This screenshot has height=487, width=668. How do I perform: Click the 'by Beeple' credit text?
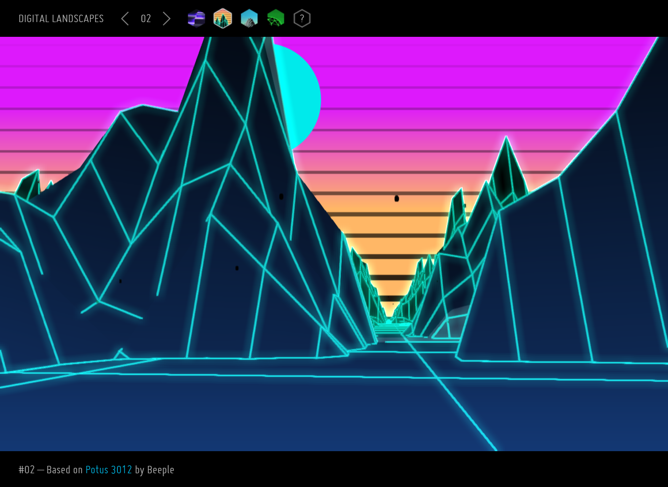(155, 470)
